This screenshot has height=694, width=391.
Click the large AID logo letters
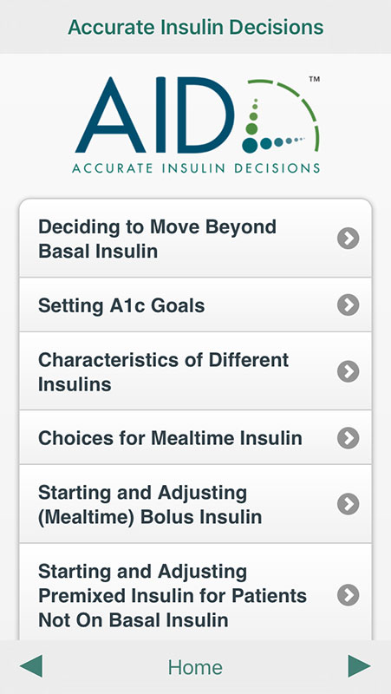(155, 115)
